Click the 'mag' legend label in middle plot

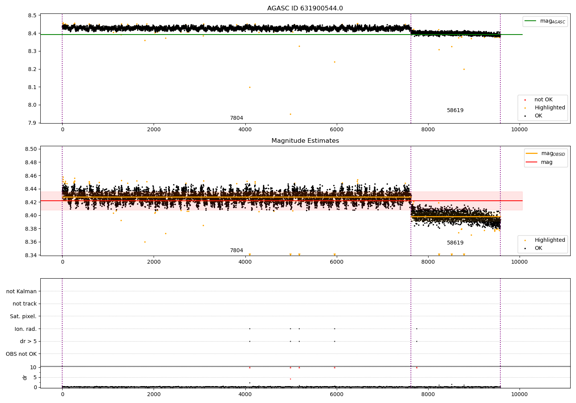[547, 162]
